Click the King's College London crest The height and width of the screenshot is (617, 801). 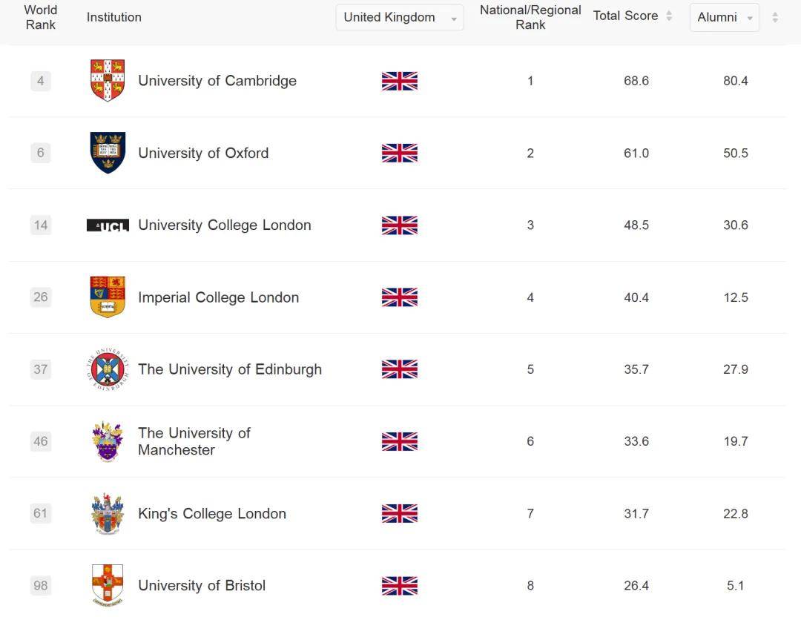(x=108, y=513)
